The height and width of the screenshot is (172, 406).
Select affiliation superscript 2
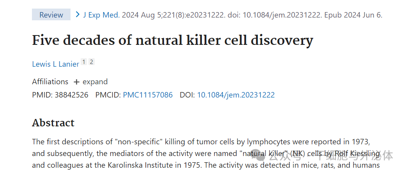(92, 62)
